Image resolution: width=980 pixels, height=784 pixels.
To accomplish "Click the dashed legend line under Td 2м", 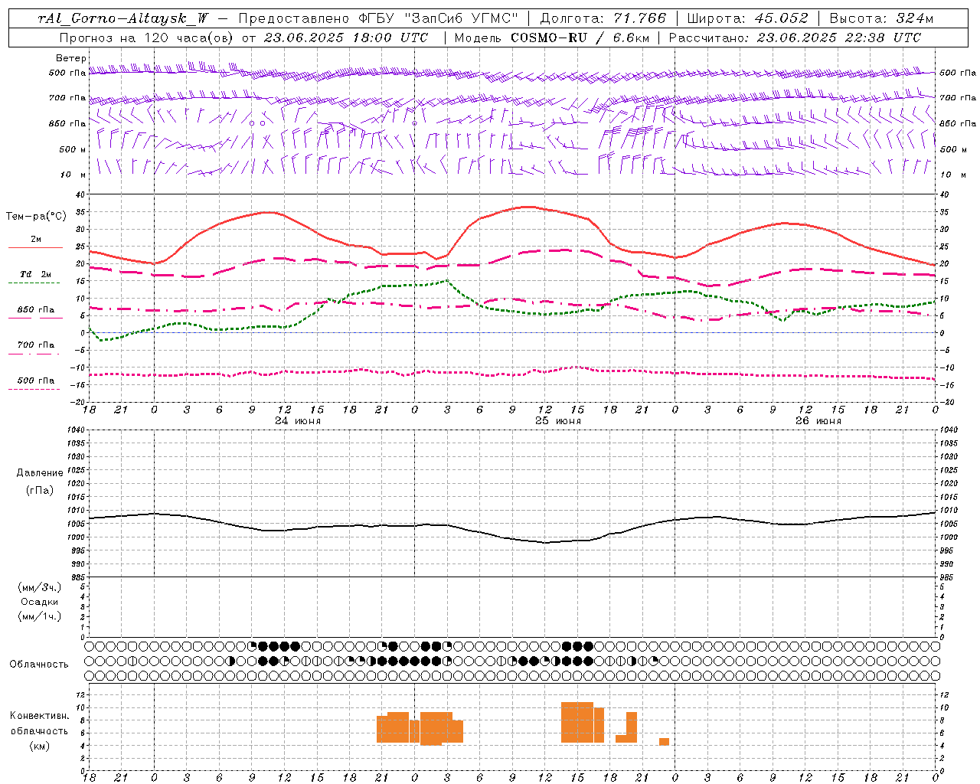I will coord(34,283).
